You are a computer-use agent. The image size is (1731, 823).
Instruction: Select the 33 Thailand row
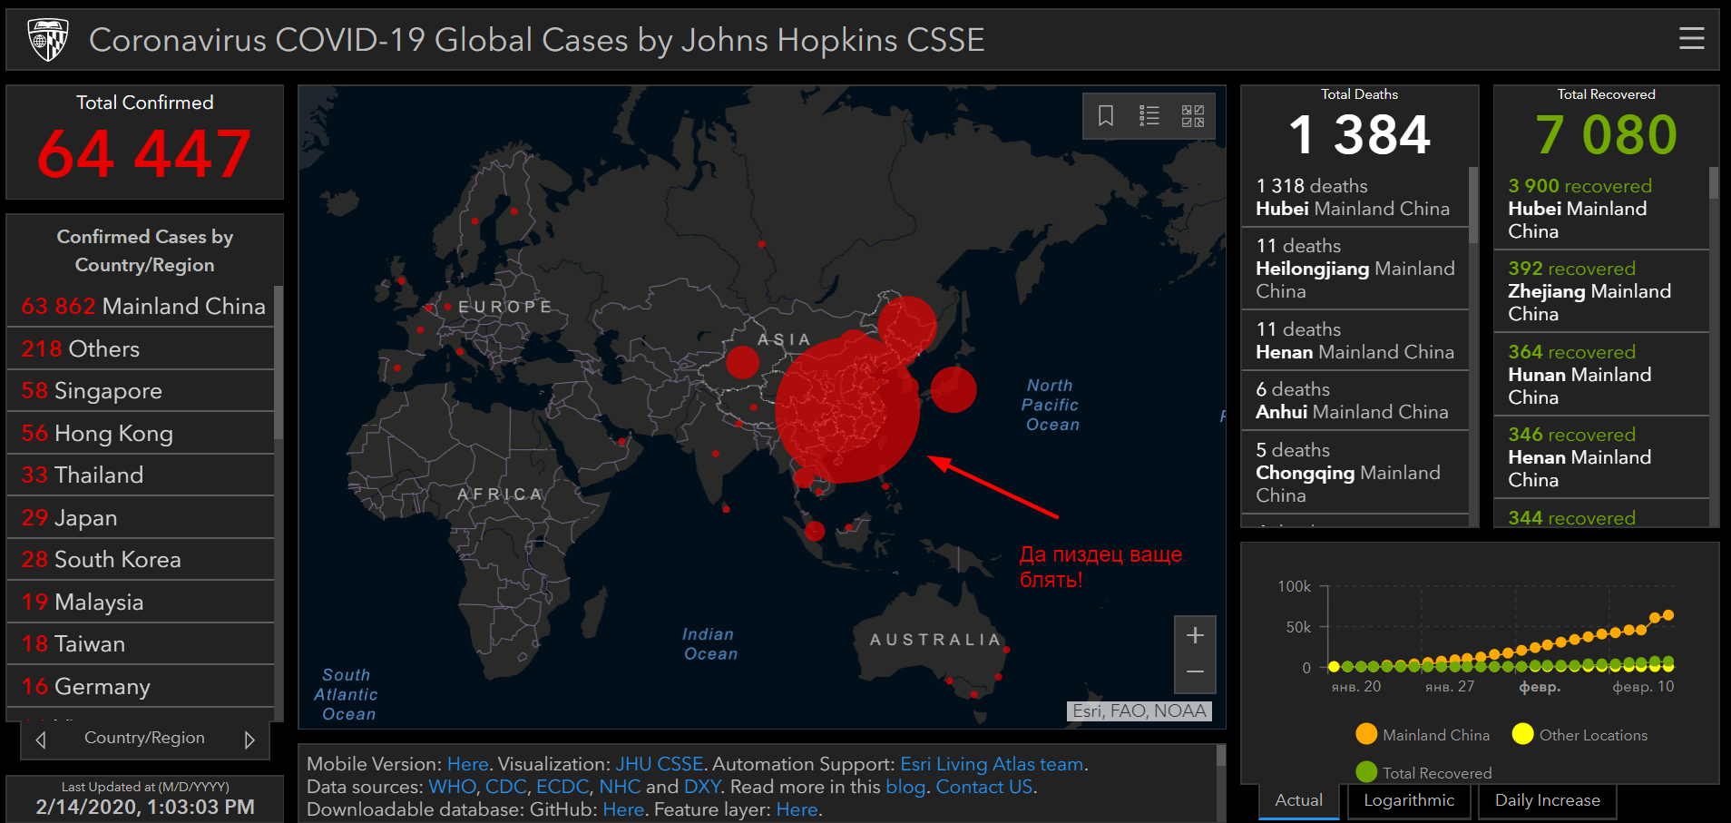click(x=141, y=475)
